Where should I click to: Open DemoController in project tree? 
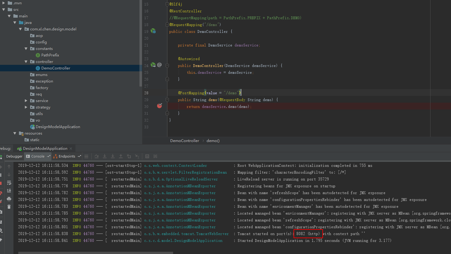[56, 68]
